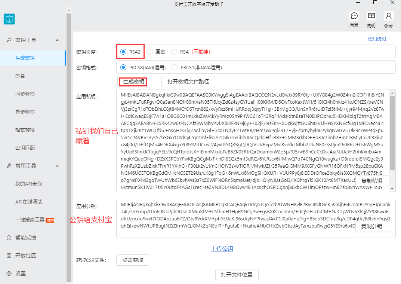
Task: Click the 设置 gear icon
Action: (9, 274)
